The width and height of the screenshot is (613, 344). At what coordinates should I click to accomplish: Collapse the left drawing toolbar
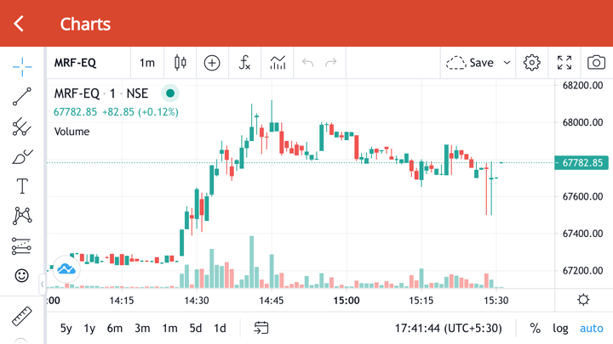pyautogui.click(x=43, y=285)
